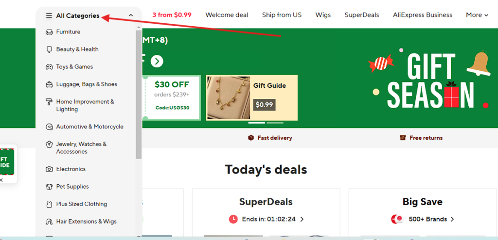Open the AliExpress Business link
Image resolution: width=498 pixels, height=240 pixels.
422,15
